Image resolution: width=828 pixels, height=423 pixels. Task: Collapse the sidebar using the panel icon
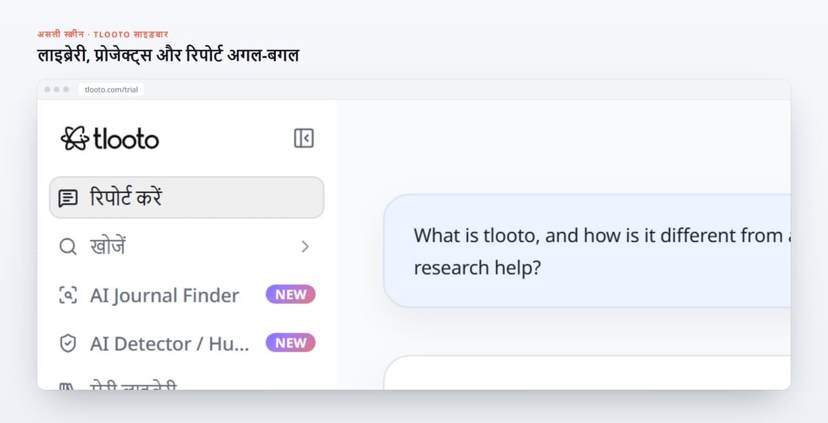[x=304, y=138]
